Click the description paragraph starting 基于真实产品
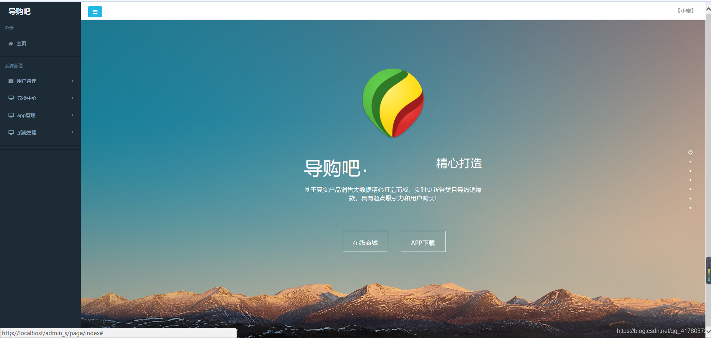The image size is (711, 338). 393,194
